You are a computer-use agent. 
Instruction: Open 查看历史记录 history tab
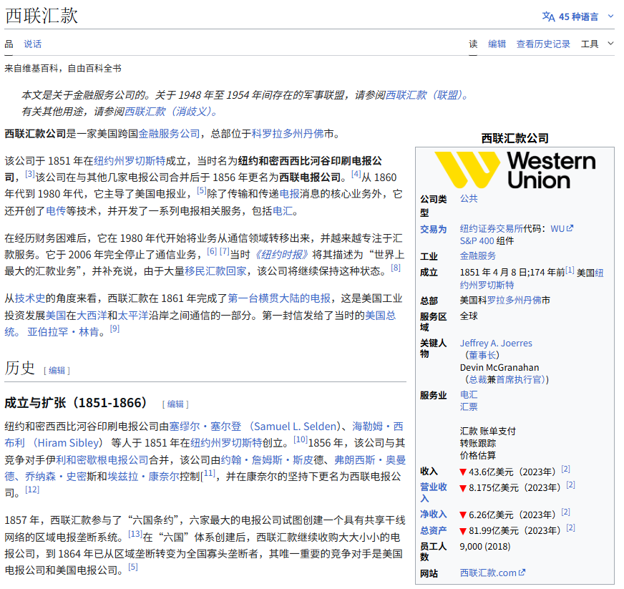coord(543,44)
